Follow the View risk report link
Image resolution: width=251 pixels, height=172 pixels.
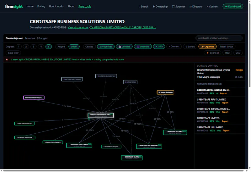78,27
